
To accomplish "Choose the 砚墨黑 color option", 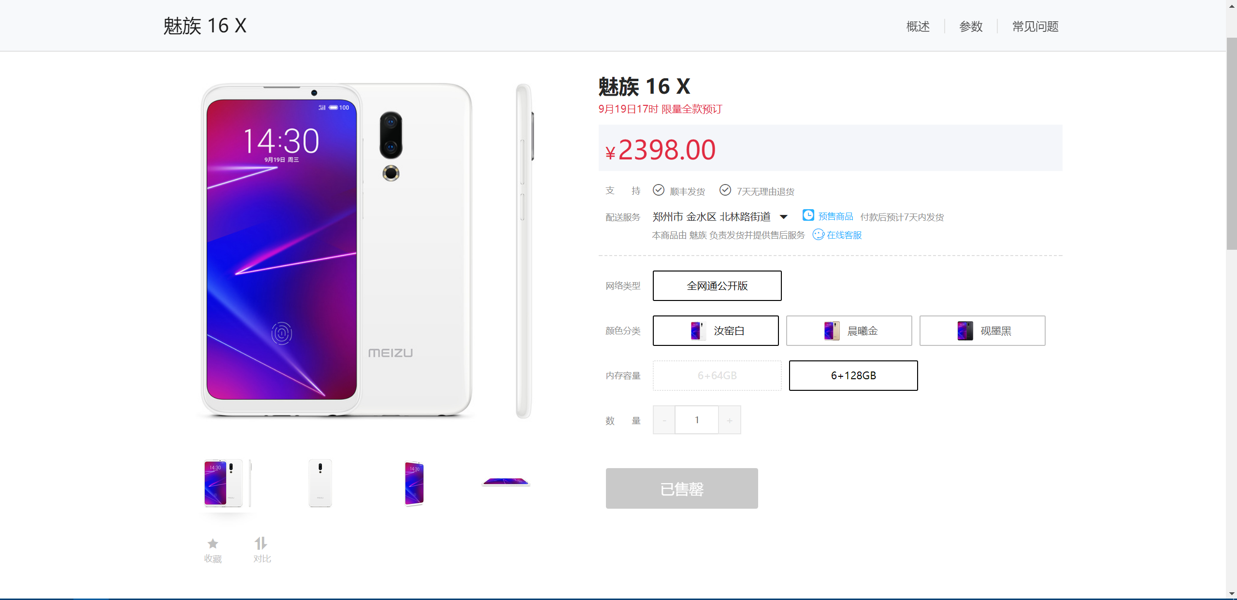I will click(982, 331).
